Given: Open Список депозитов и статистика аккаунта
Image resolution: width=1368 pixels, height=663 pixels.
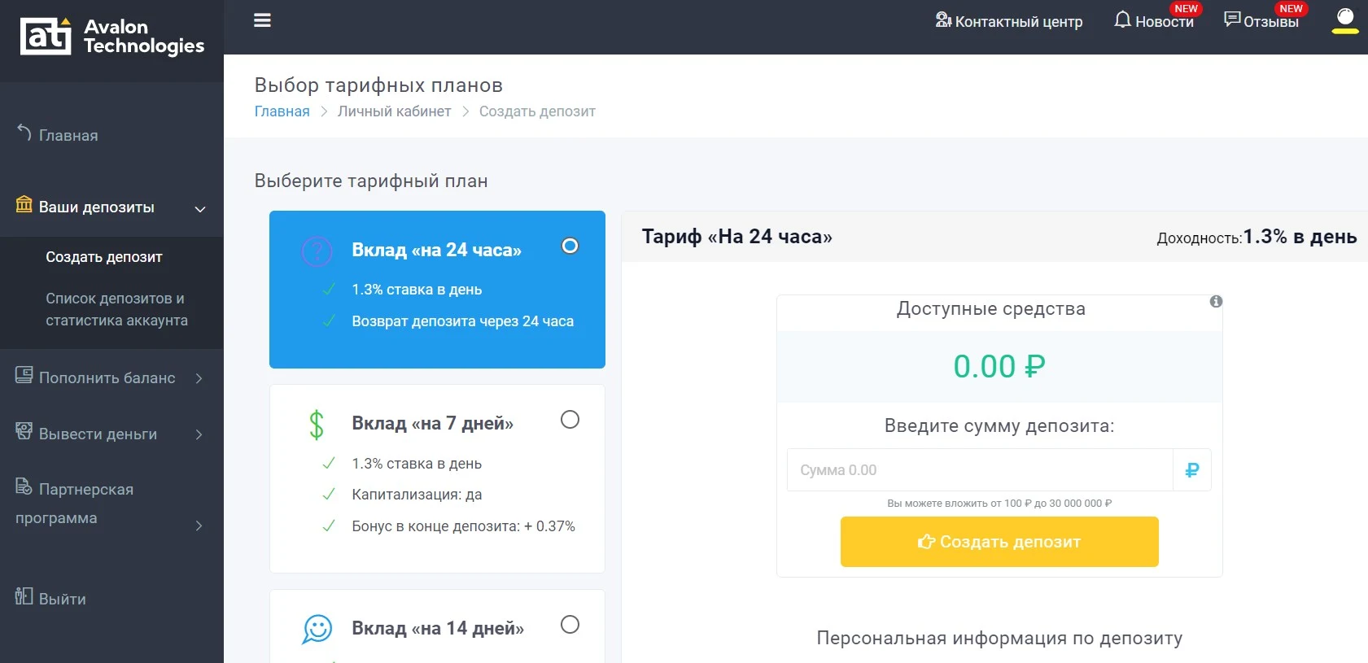Looking at the screenshot, I should pyautogui.click(x=116, y=309).
